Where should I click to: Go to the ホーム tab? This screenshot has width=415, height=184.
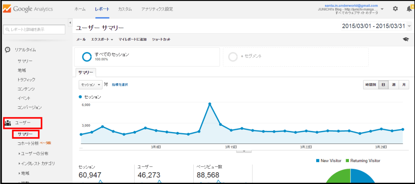click(x=80, y=9)
